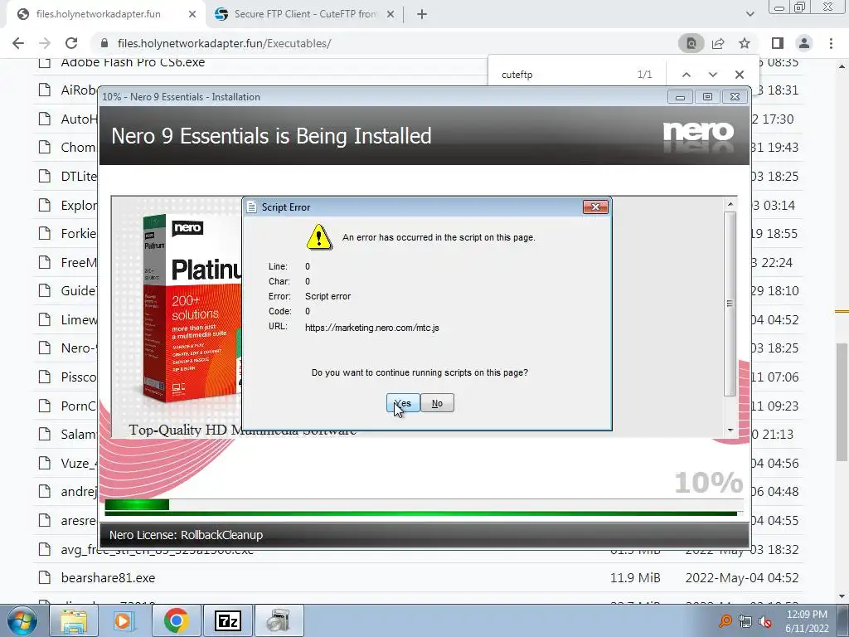Click Nero installer icon in taskbar
The image size is (849, 637).
coord(279,620)
